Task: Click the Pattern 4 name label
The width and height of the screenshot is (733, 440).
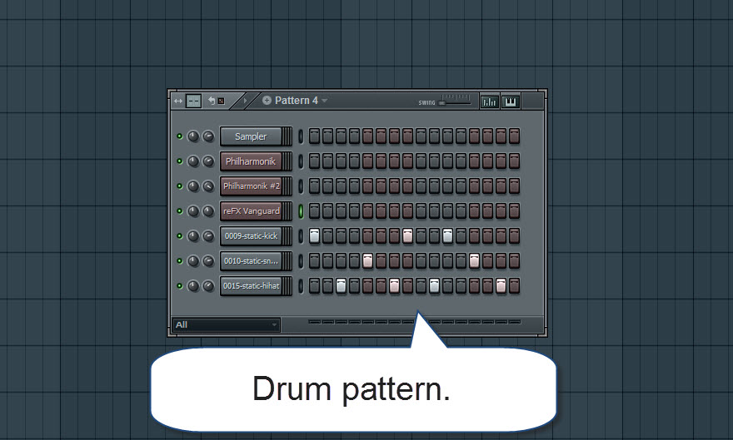Action: point(297,101)
